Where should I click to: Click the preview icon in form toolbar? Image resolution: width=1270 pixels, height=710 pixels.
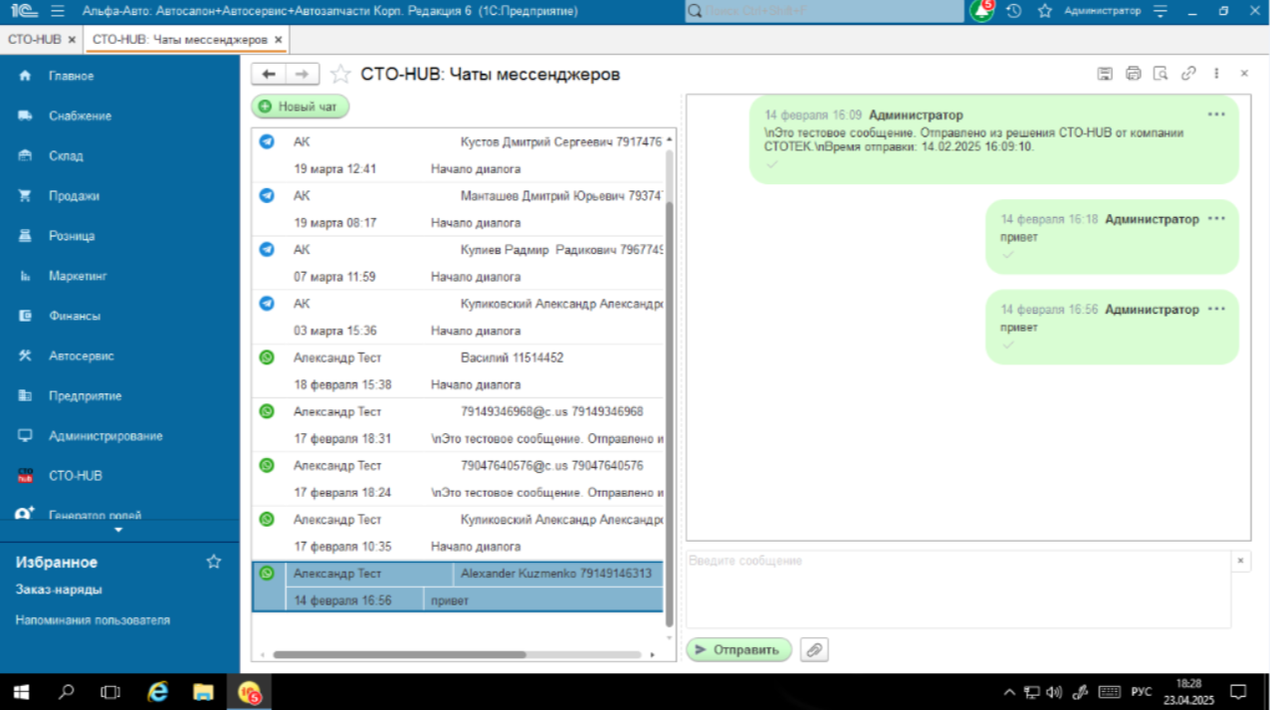(x=1161, y=74)
